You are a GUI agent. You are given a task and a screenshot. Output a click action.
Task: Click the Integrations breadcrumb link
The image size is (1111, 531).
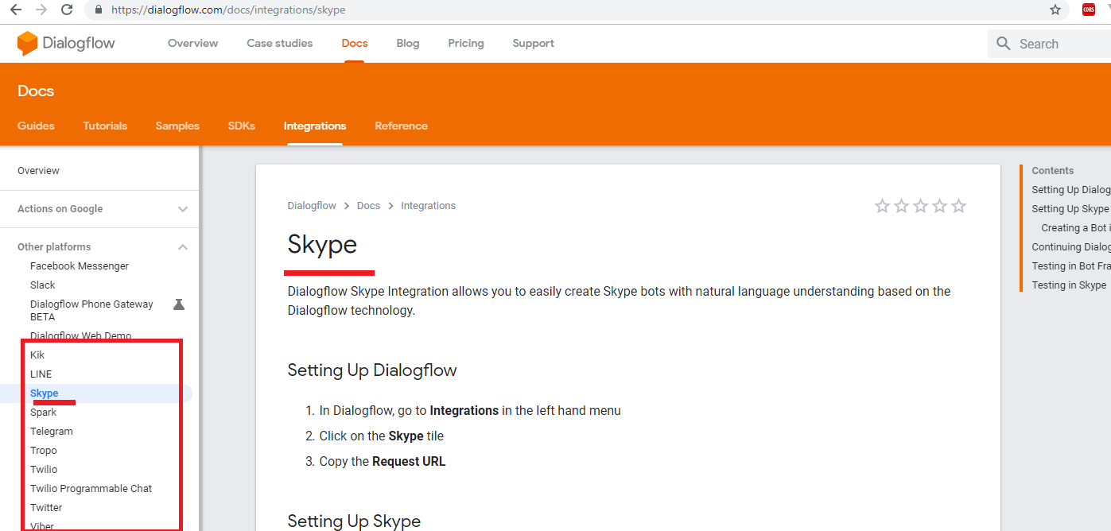point(428,206)
